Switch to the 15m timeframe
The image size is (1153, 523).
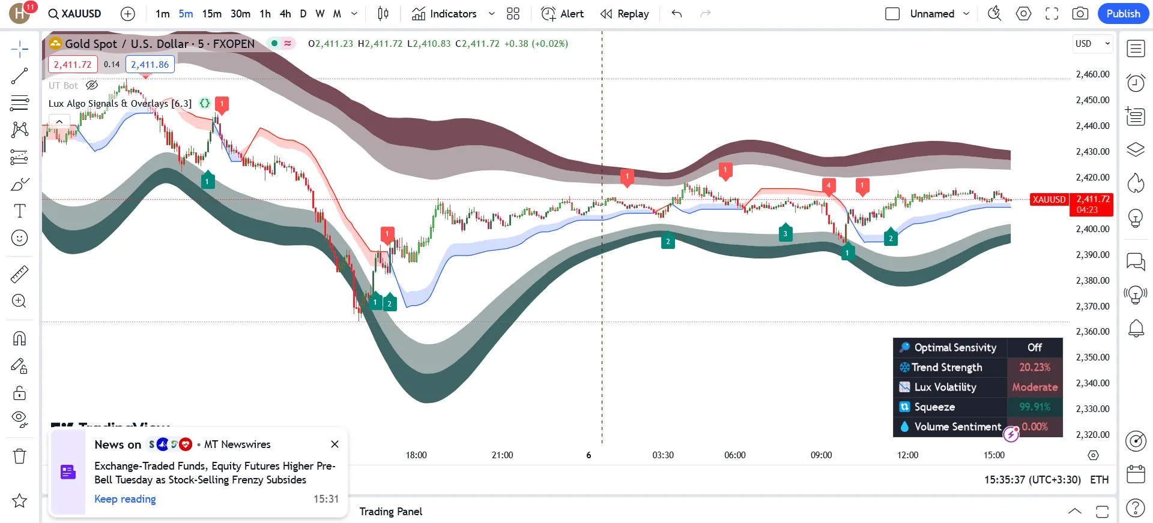[211, 14]
